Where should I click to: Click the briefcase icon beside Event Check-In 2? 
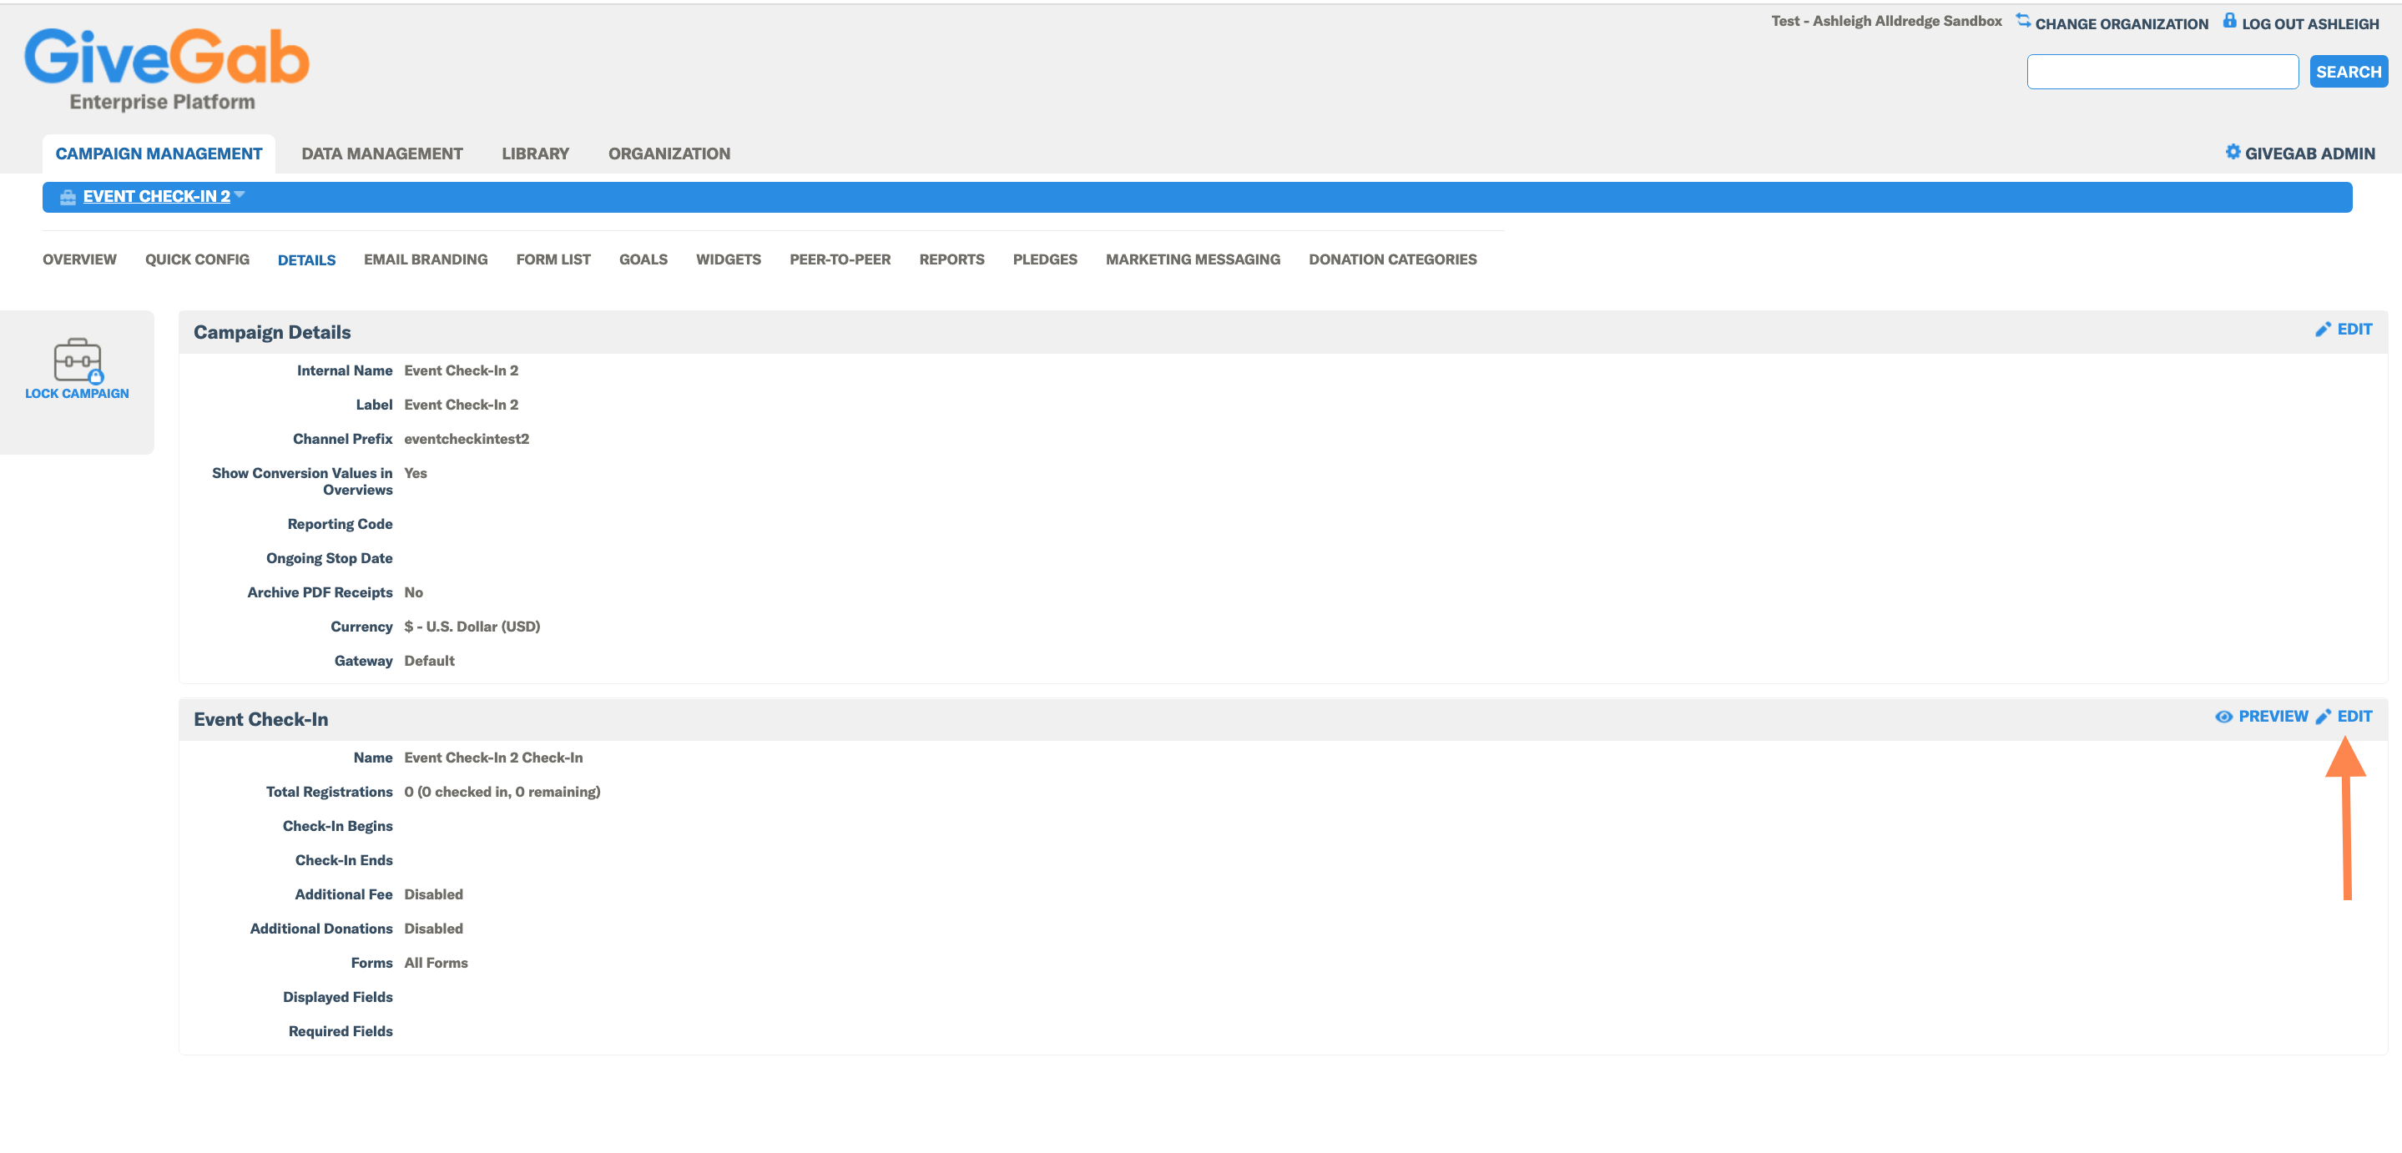(67, 197)
